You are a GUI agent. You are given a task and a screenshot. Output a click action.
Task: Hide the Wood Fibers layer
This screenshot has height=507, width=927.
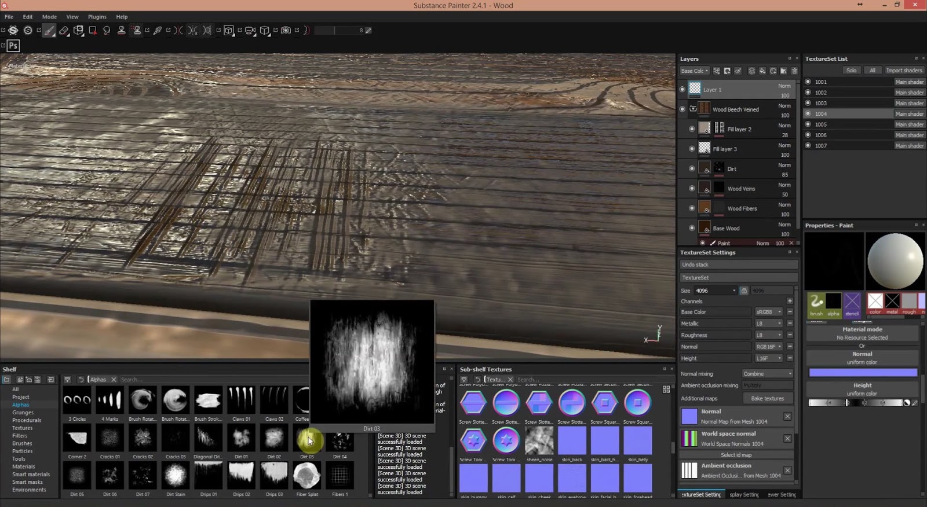point(692,208)
